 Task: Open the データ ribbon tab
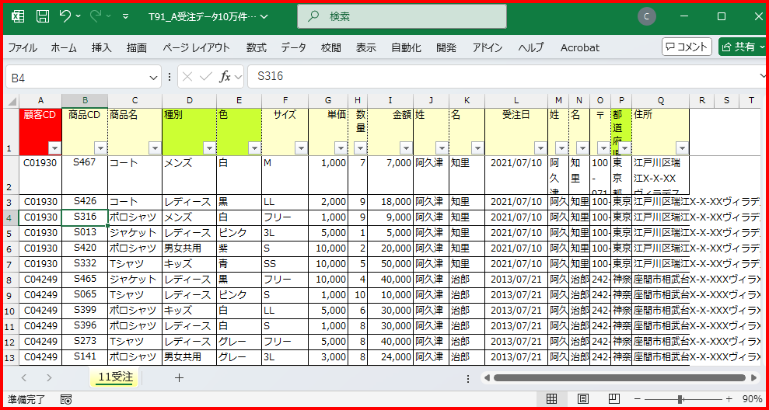(x=293, y=47)
